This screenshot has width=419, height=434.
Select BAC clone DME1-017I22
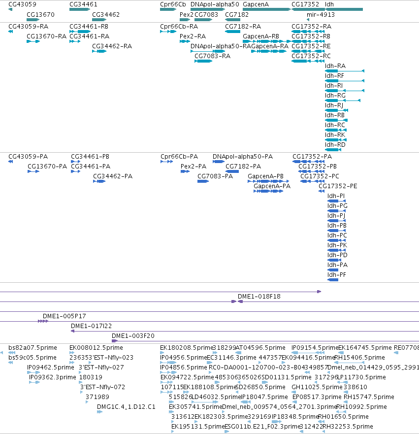tap(91, 326)
